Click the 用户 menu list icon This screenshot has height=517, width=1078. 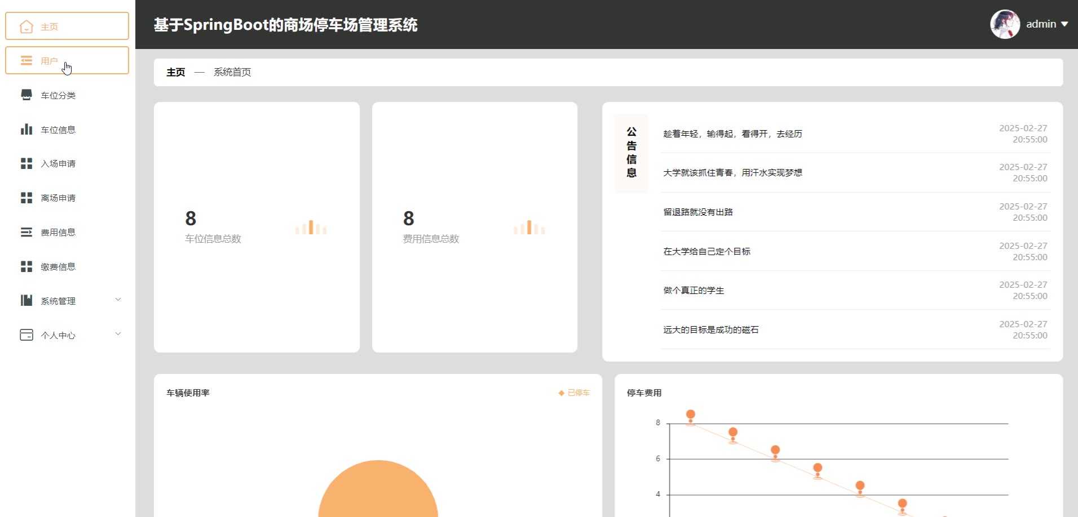26,61
